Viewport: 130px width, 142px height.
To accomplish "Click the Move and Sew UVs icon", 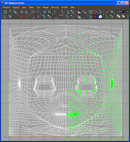I will point(38,17).
